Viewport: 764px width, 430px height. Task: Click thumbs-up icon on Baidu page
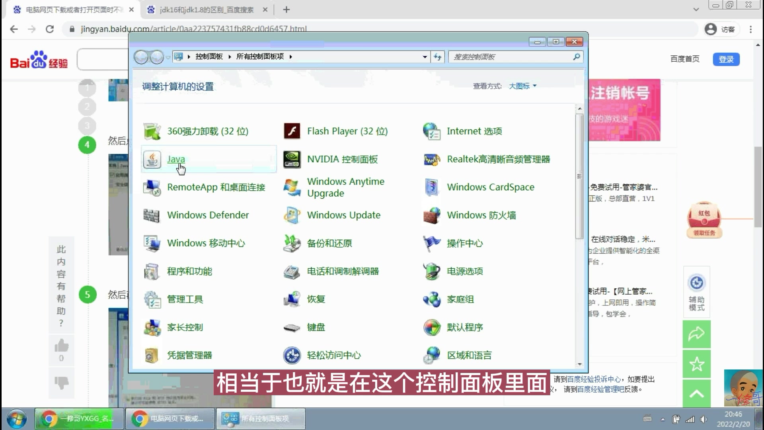61,345
